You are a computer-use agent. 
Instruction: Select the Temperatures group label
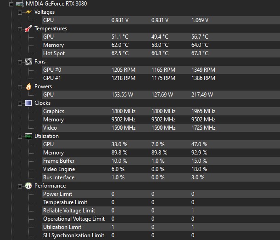click(x=50, y=29)
